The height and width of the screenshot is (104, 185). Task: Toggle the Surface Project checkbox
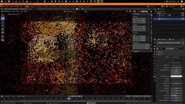point(10,9)
